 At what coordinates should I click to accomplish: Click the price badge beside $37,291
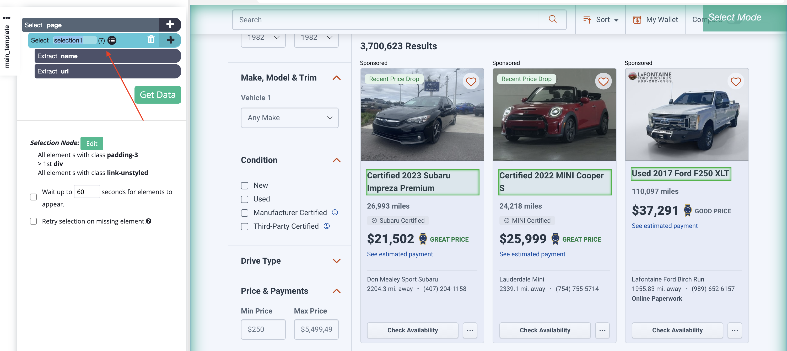[x=687, y=210]
